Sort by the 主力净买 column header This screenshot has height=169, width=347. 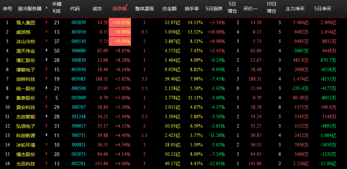pos(295,9)
